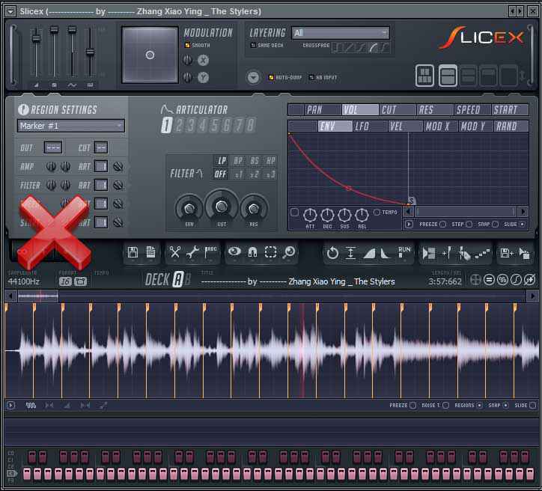542x491 pixels.
Task: Click the filter CUT knob
Action: (x=222, y=205)
